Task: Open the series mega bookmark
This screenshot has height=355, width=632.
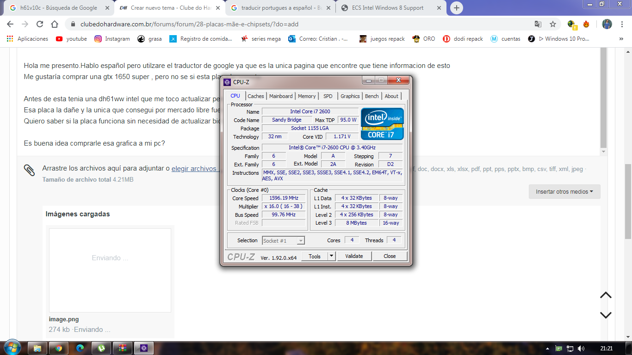Action: click(261, 39)
